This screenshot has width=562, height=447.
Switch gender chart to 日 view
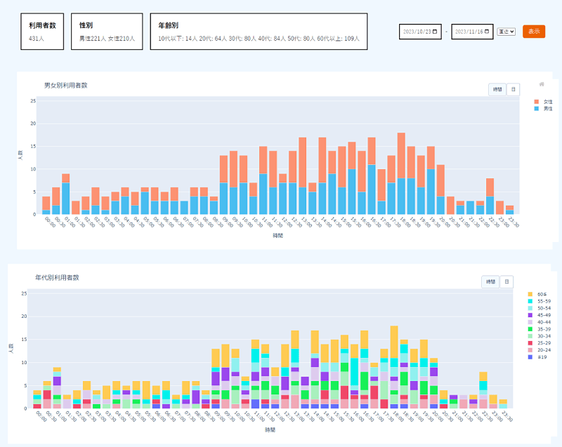[514, 89]
